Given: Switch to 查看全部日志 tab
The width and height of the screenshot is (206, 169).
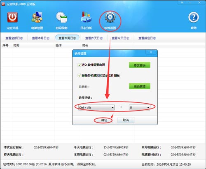Looking at the screenshot, I should pyautogui.click(x=14, y=38).
